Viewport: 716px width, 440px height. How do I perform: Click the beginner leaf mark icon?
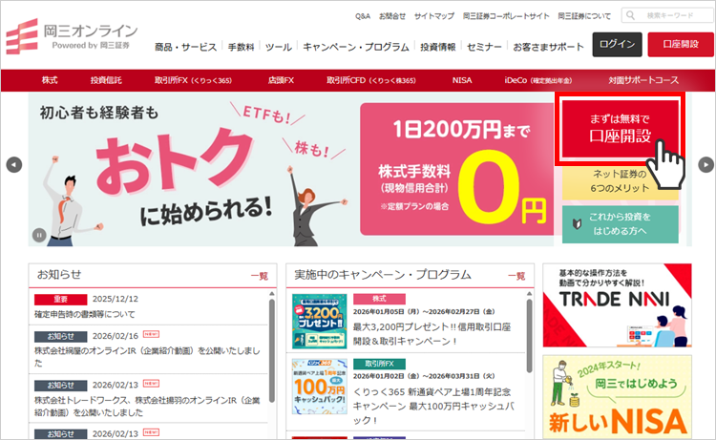[578, 223]
